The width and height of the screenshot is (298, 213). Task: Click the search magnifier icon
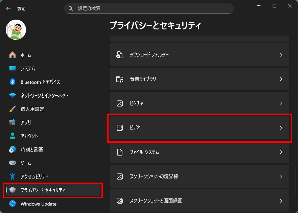pyautogui.click(x=71, y=8)
